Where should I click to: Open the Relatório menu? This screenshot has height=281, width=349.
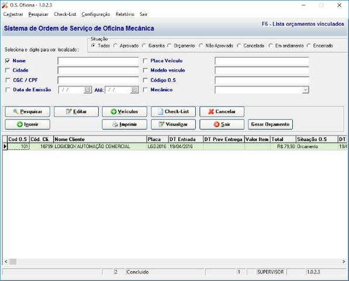click(x=125, y=14)
